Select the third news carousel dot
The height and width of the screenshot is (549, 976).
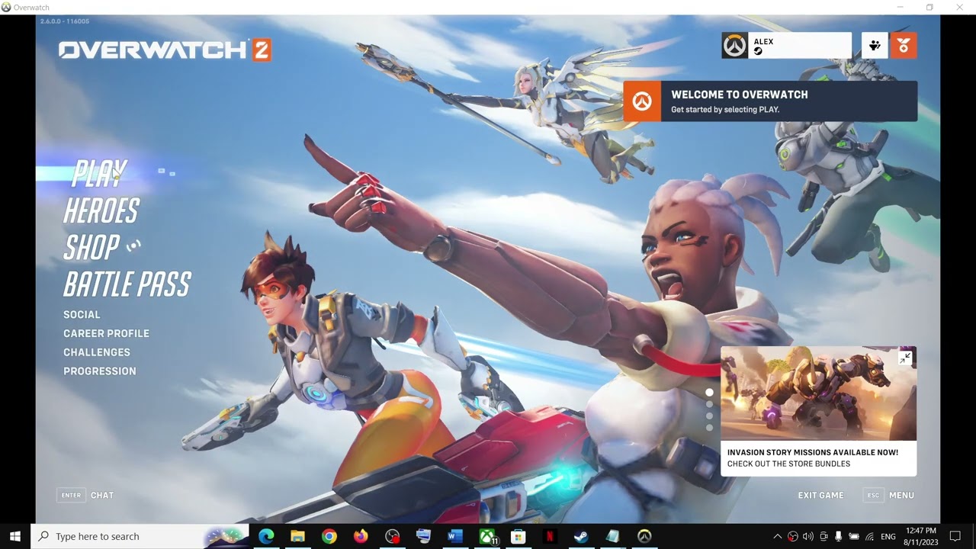pos(709,416)
